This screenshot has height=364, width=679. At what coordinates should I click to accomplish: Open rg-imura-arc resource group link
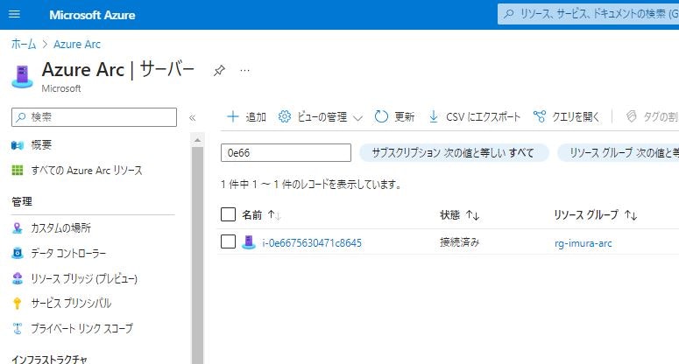[x=583, y=243]
